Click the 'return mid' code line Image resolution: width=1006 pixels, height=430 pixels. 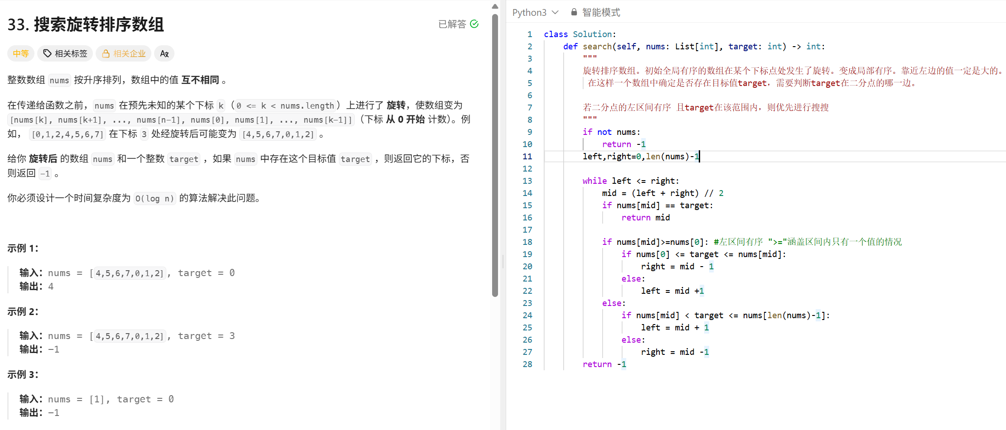pyautogui.click(x=645, y=217)
